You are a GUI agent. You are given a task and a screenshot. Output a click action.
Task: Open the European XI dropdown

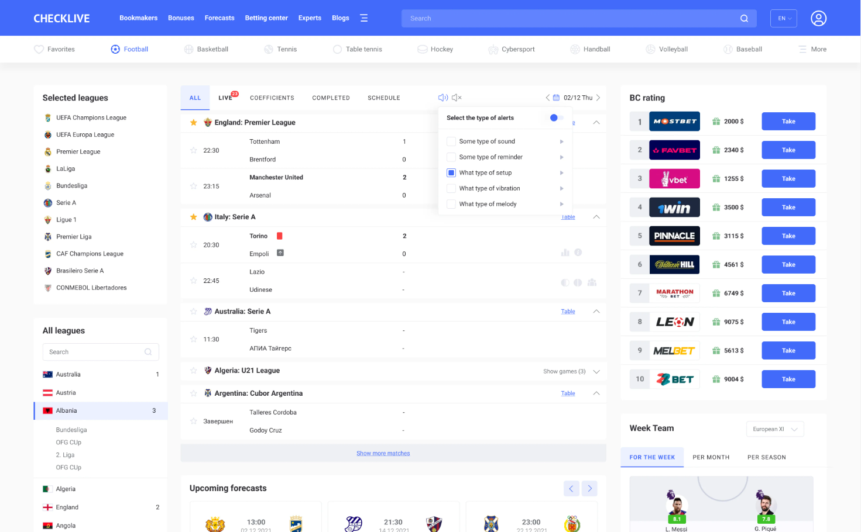(775, 429)
